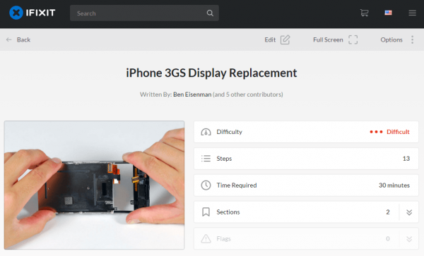This screenshot has width=424, height=256.
Task: Click the Options text label
Action: (x=391, y=39)
